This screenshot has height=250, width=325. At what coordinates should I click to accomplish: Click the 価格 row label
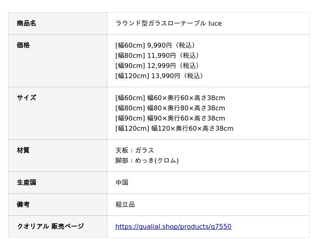click(x=23, y=45)
